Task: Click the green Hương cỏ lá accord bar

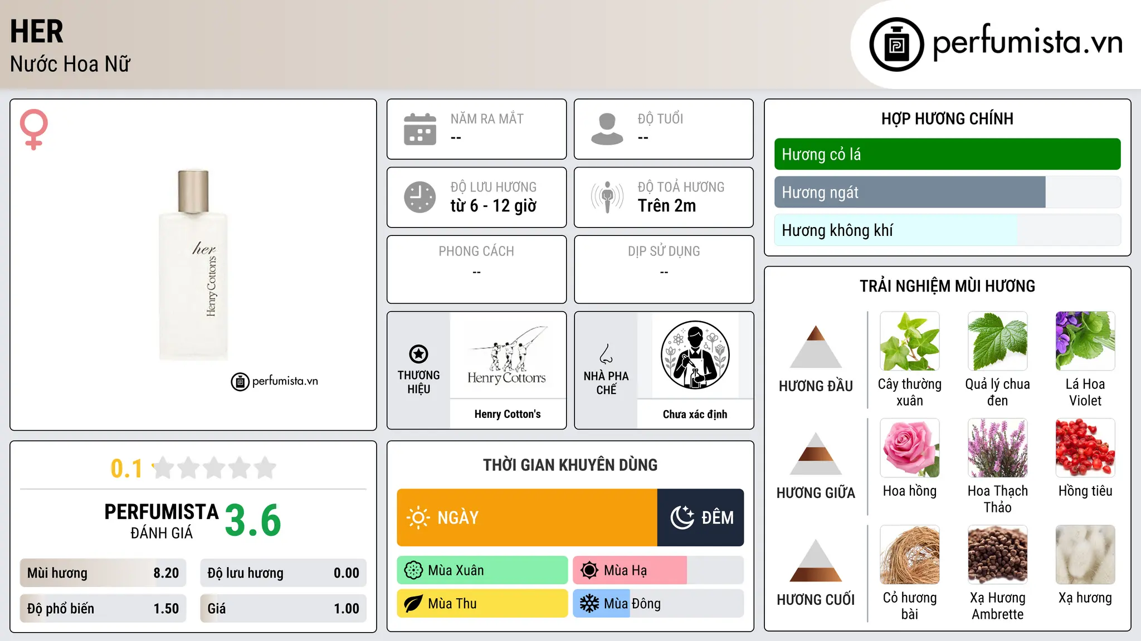Action: click(x=947, y=154)
